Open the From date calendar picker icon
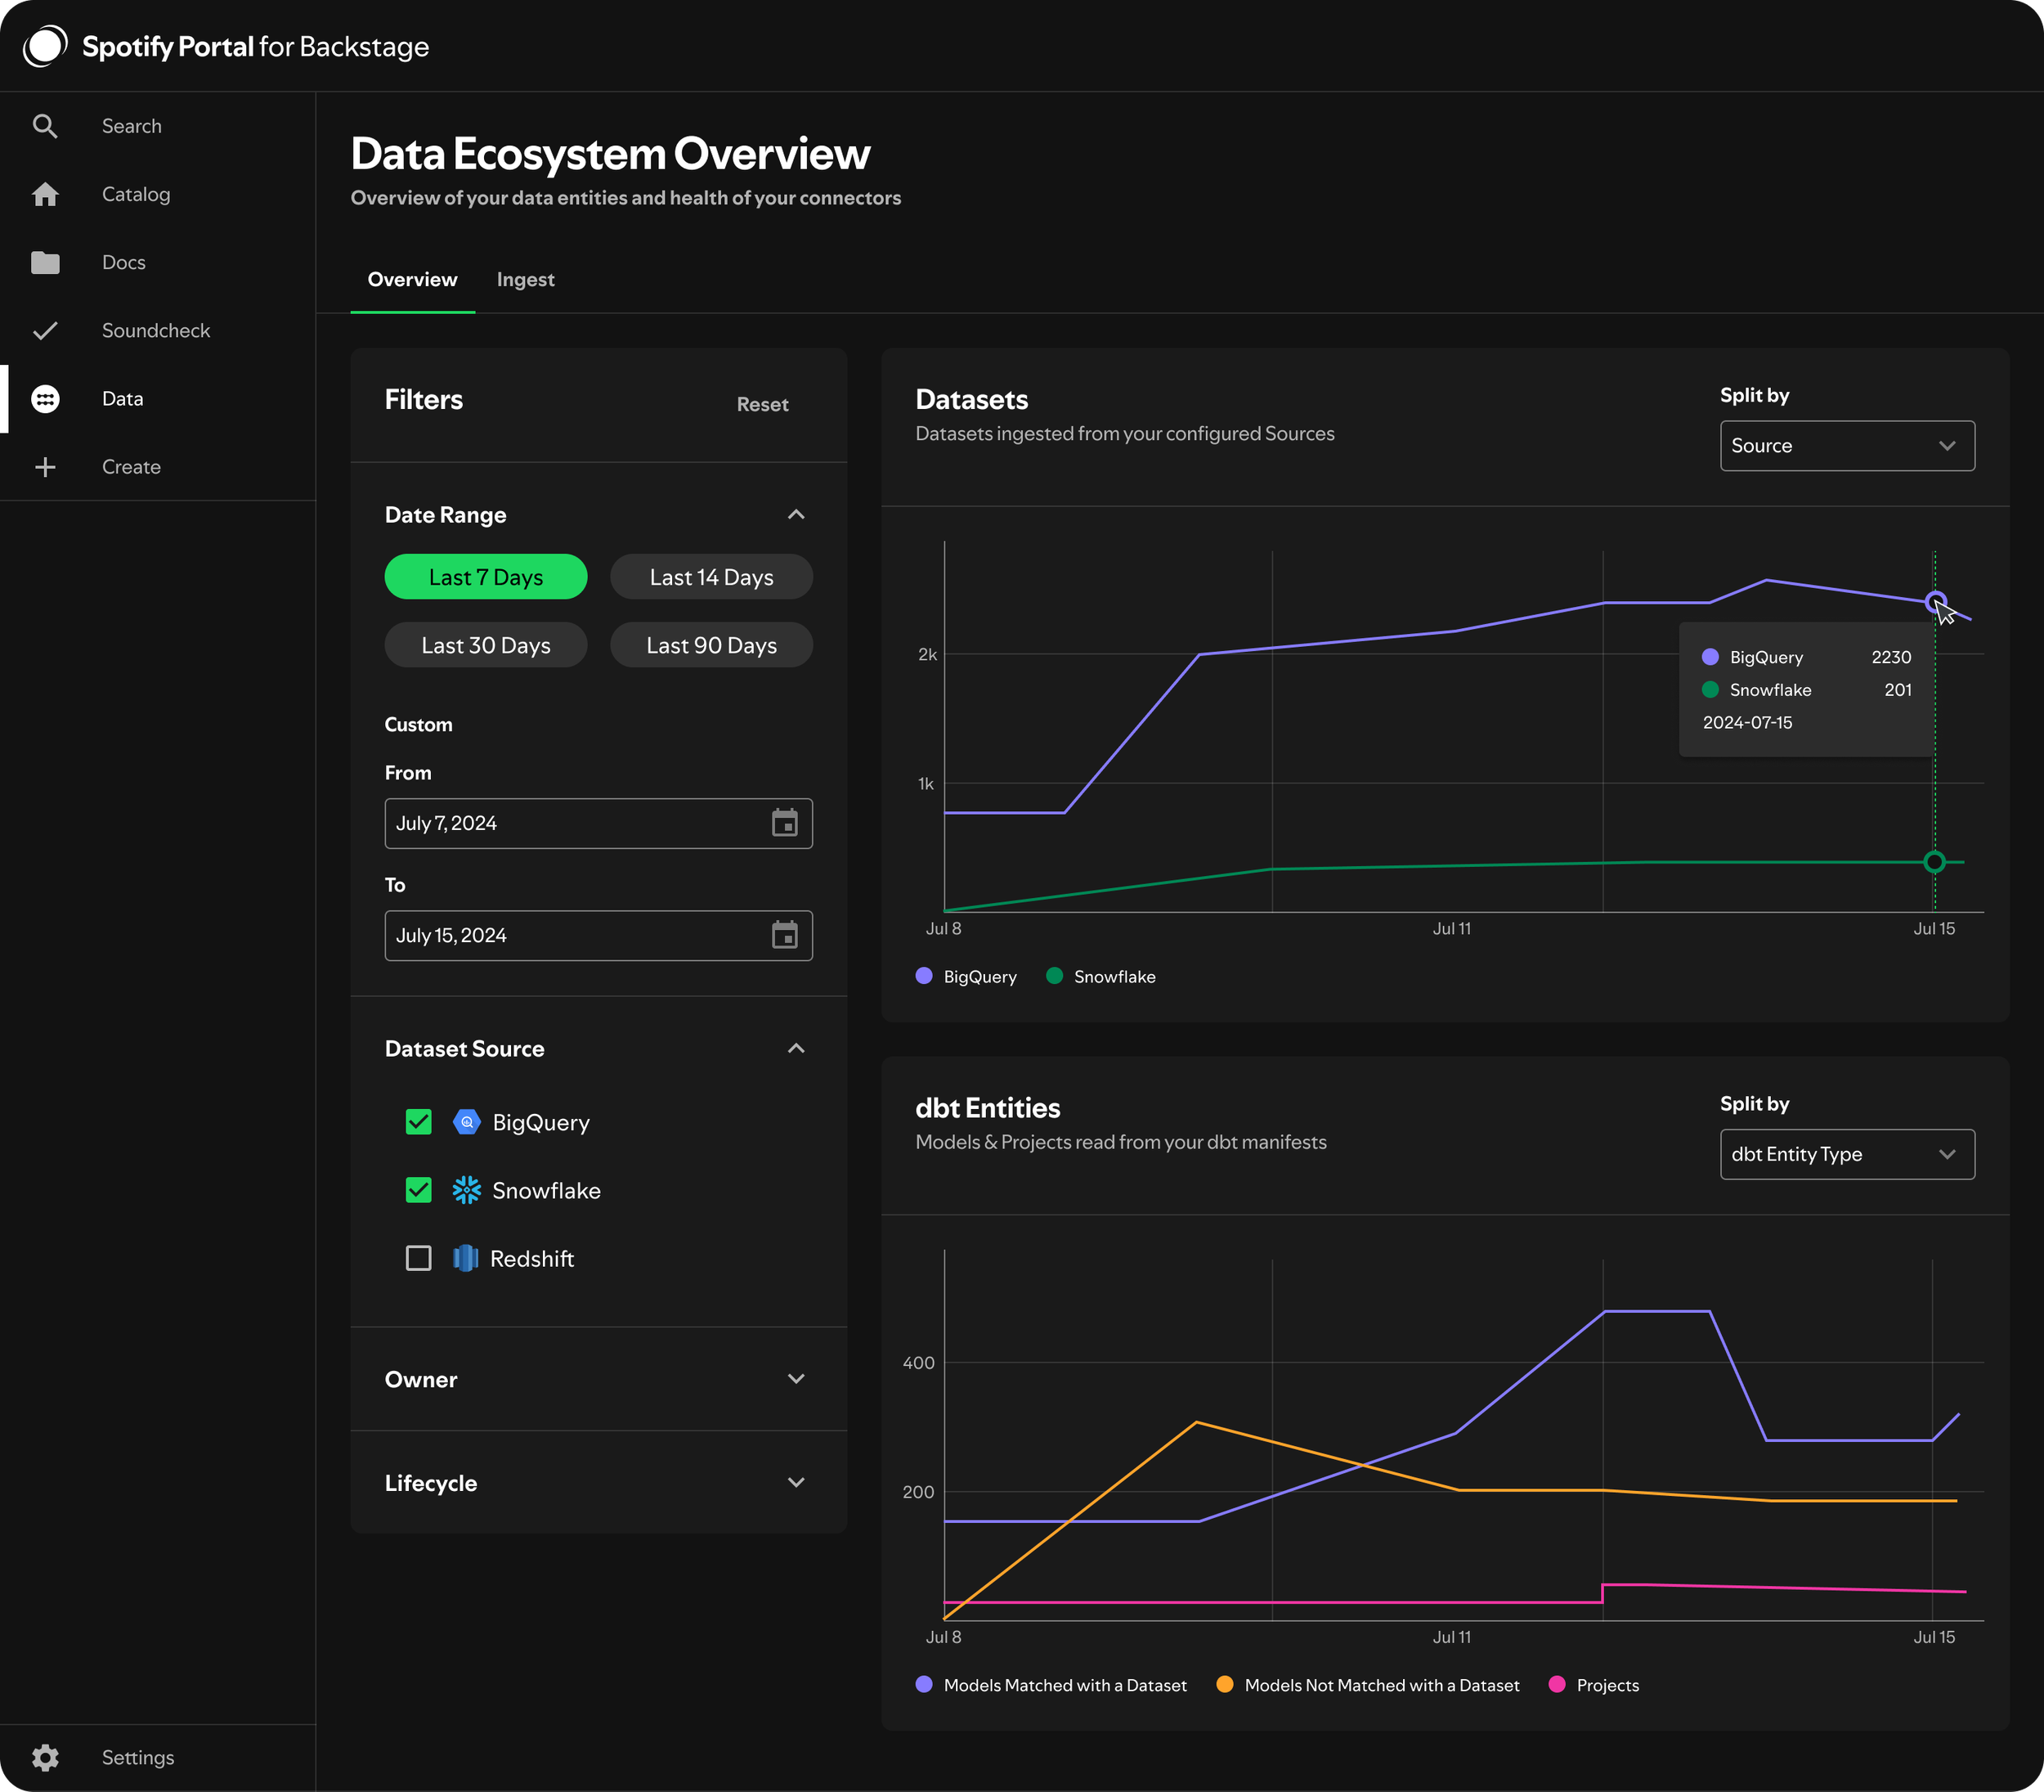 pyautogui.click(x=785, y=823)
